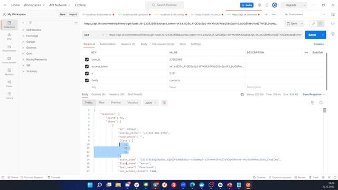
Task: Expand the CDP Beeline collection
Action: coord(23,30)
